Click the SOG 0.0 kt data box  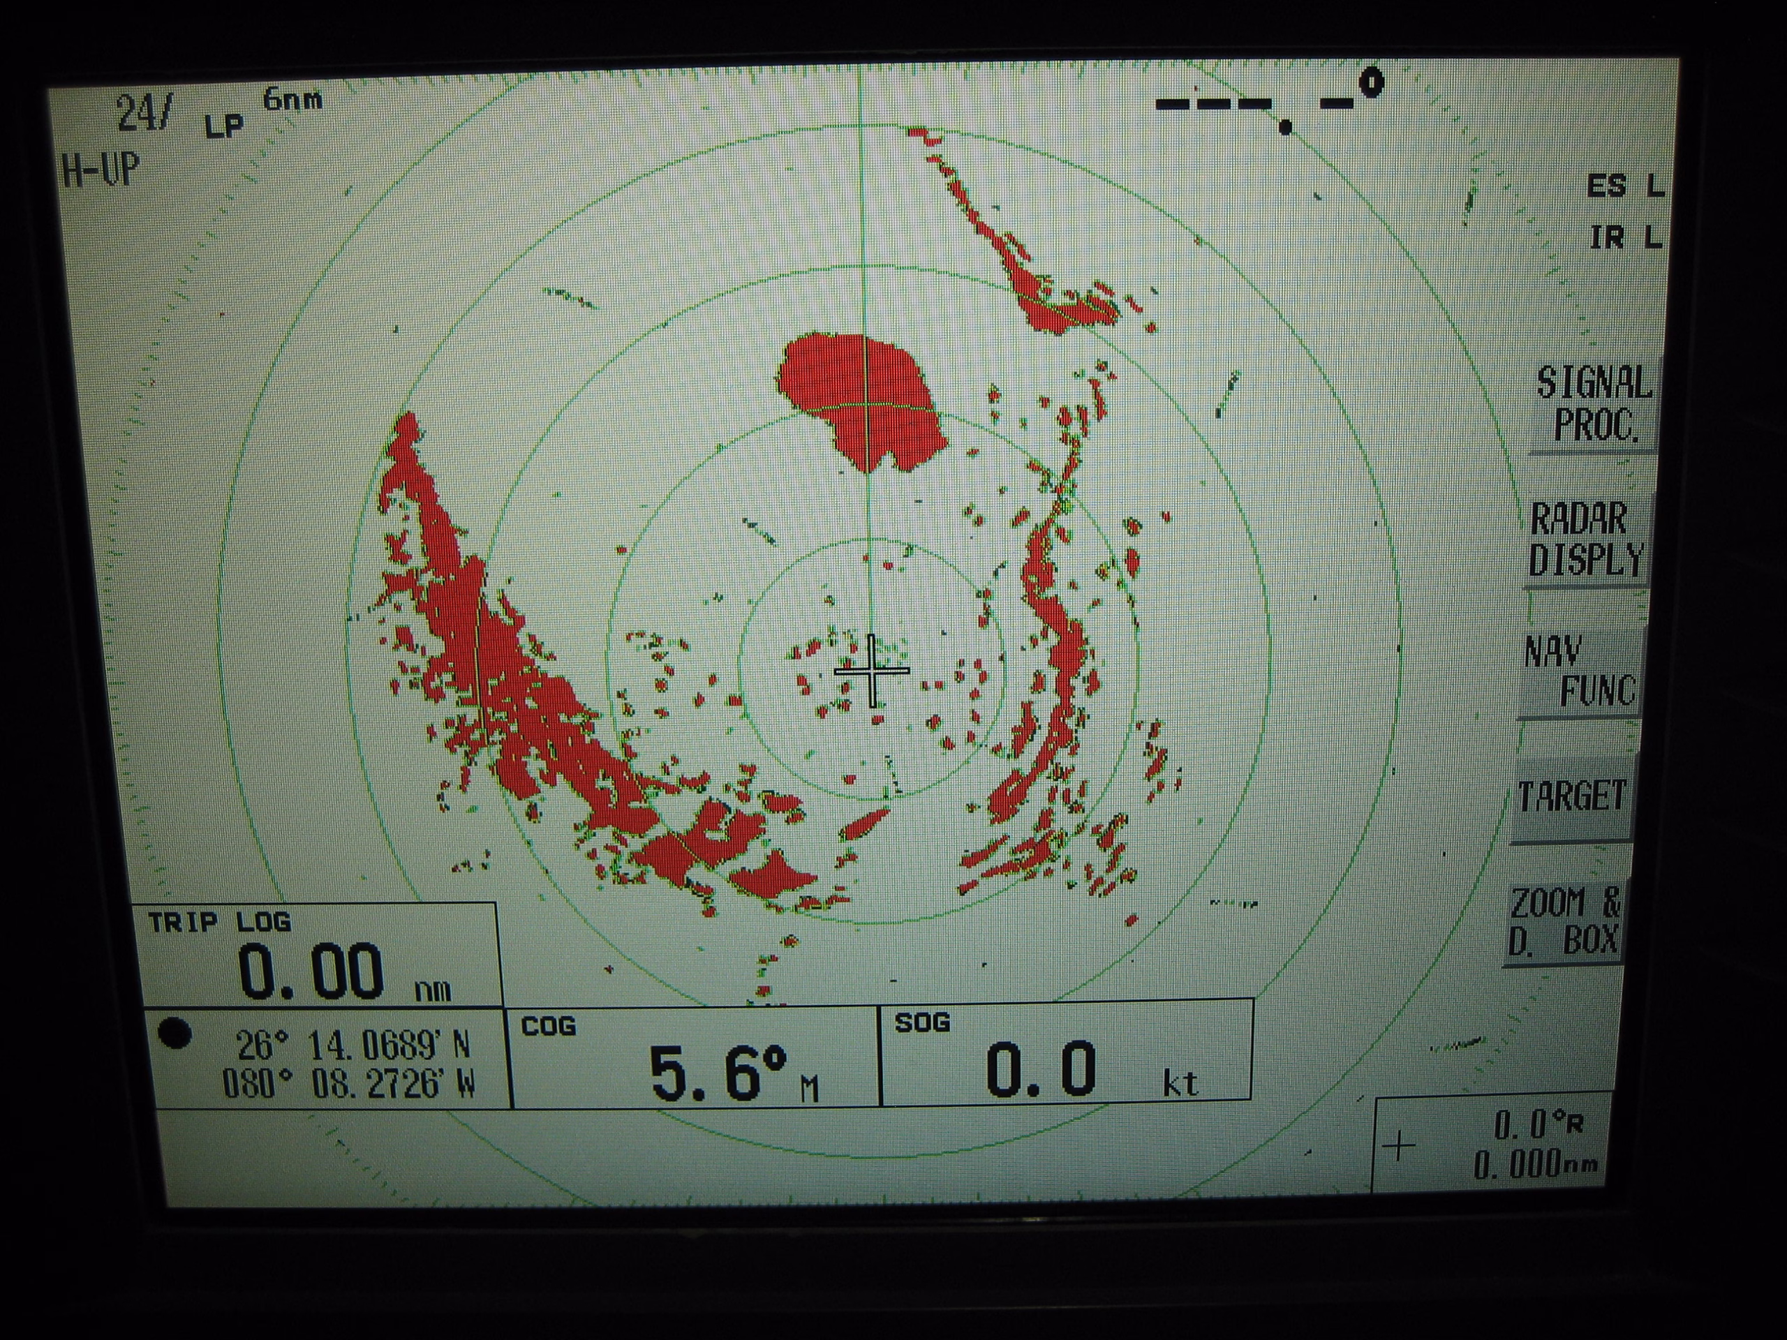point(1066,1051)
